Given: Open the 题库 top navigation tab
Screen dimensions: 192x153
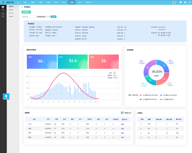Looking at the screenshot, I should (33, 2).
